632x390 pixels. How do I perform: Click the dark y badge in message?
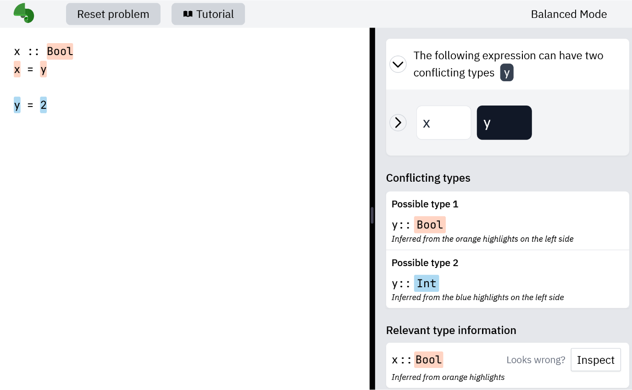point(507,73)
